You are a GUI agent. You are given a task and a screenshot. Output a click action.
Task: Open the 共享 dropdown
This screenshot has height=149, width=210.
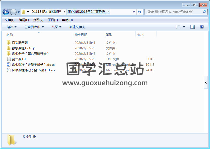point(56,27)
